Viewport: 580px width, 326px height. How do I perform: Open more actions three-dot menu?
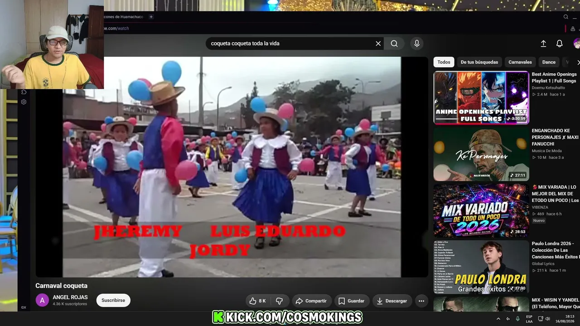[421, 301]
